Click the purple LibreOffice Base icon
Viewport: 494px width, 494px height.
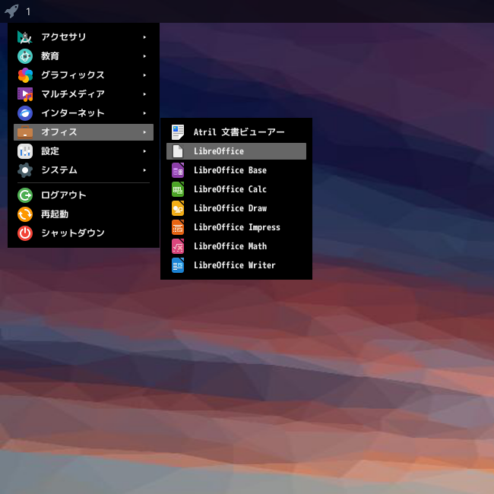tap(178, 170)
